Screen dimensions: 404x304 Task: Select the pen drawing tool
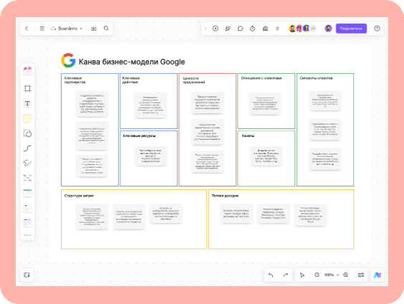[x=27, y=163]
